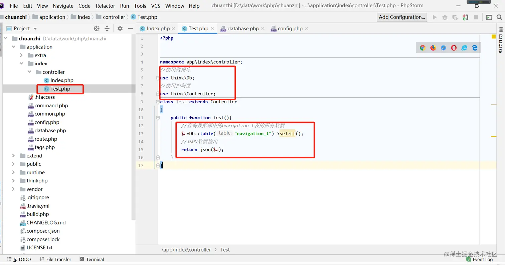Expand the vendor folder
Screen dimensions: 505x265
tap(14, 189)
